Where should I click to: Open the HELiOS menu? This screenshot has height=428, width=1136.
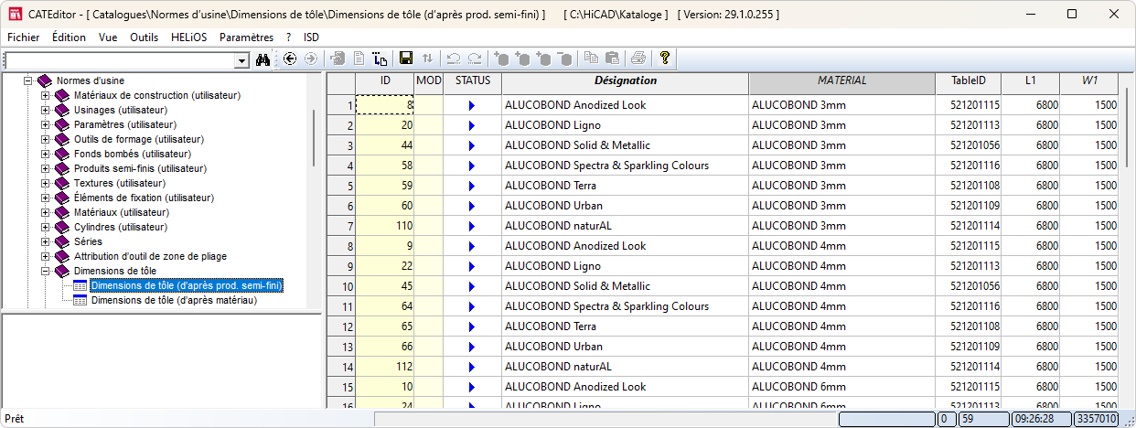click(189, 37)
